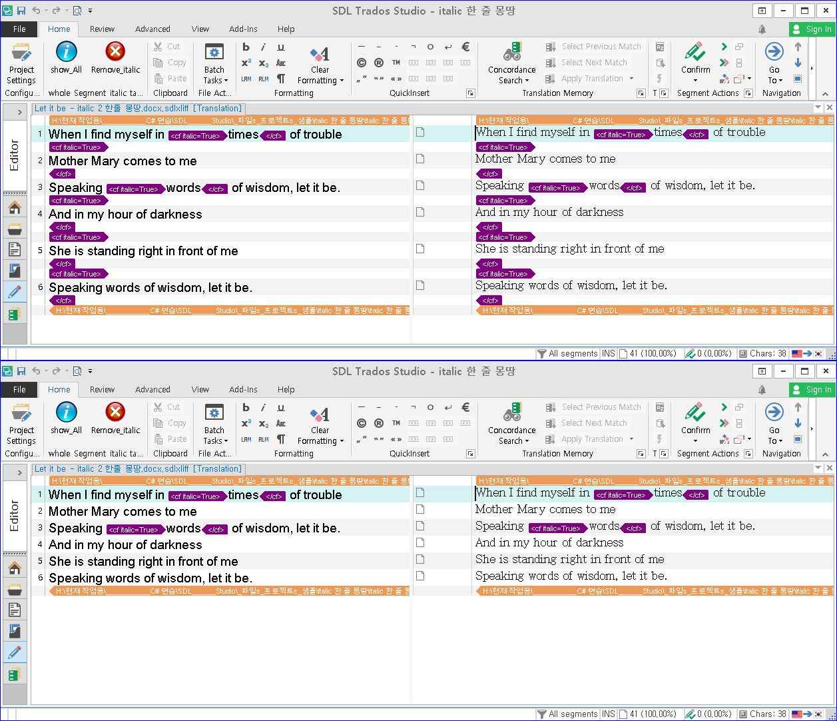Toggle underline formatting in lower window

click(x=281, y=407)
